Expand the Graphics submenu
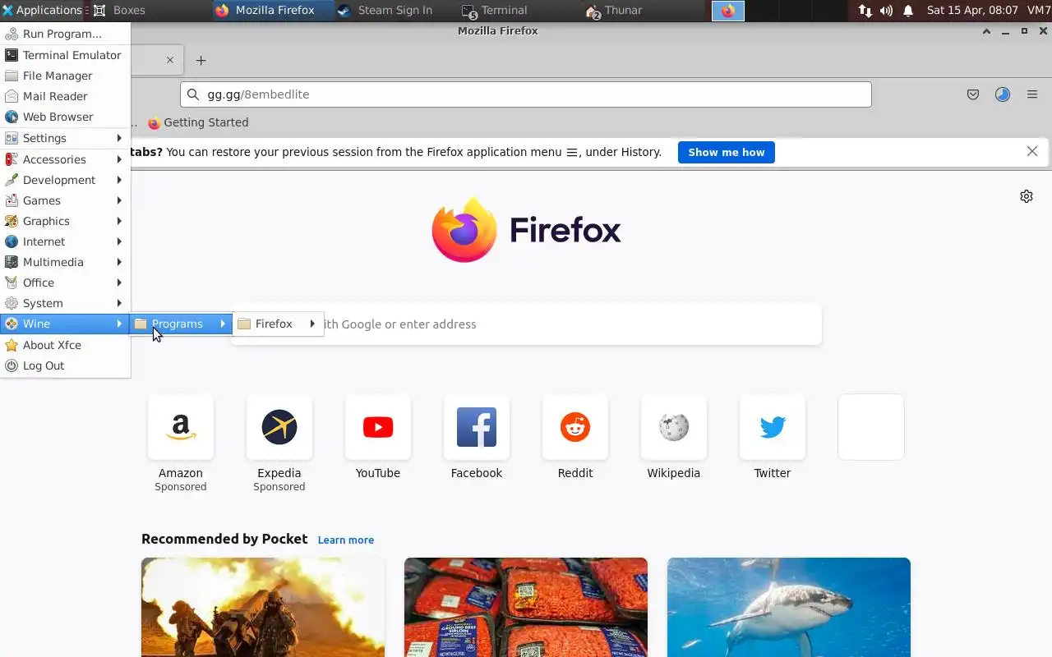Image resolution: width=1052 pixels, height=657 pixels. 65,221
